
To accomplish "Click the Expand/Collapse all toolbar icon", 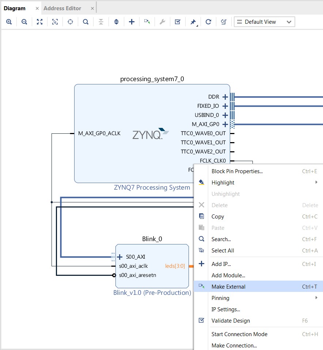I will (116, 22).
